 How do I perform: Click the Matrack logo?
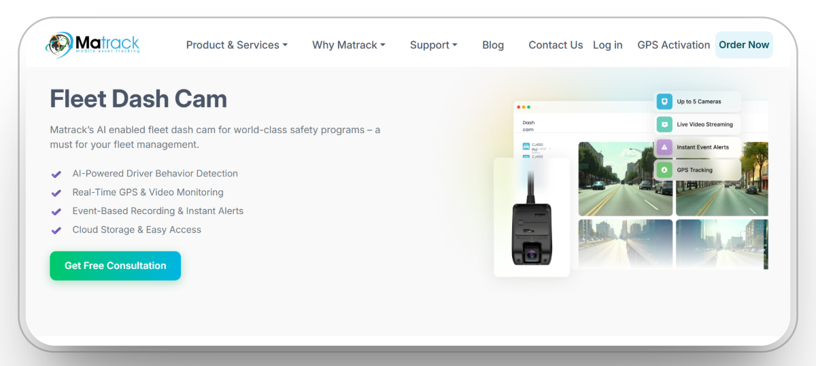click(93, 44)
